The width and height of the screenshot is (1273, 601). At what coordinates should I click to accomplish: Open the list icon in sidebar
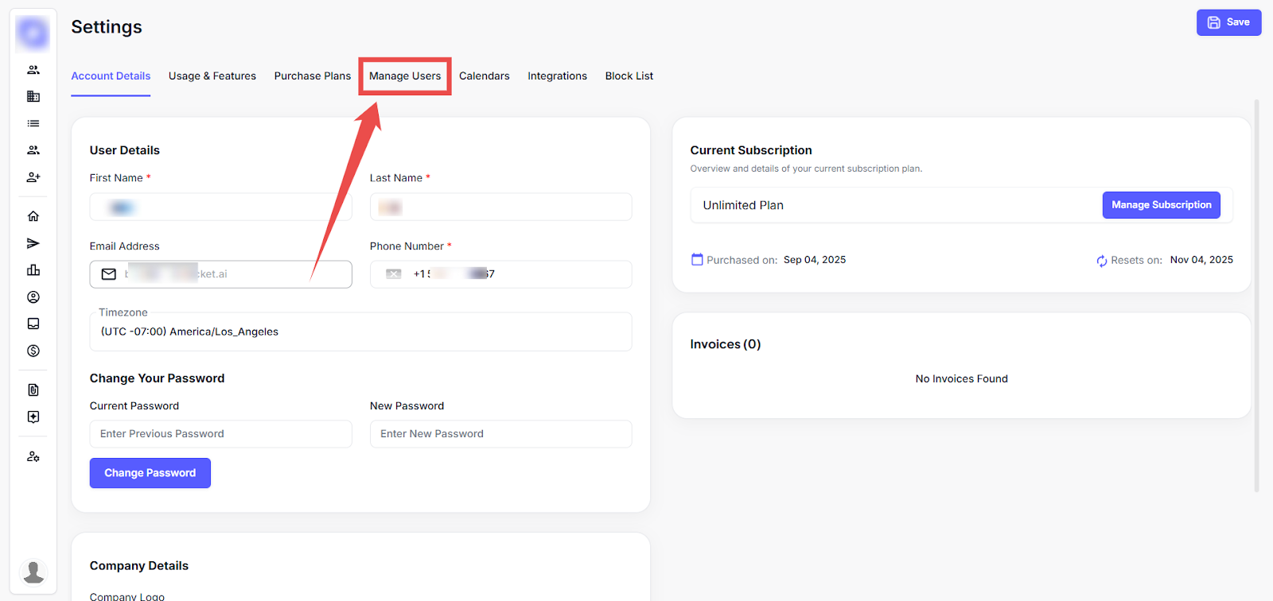pos(33,123)
